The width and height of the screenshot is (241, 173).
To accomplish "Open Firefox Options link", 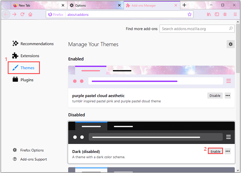I will point(28,150).
